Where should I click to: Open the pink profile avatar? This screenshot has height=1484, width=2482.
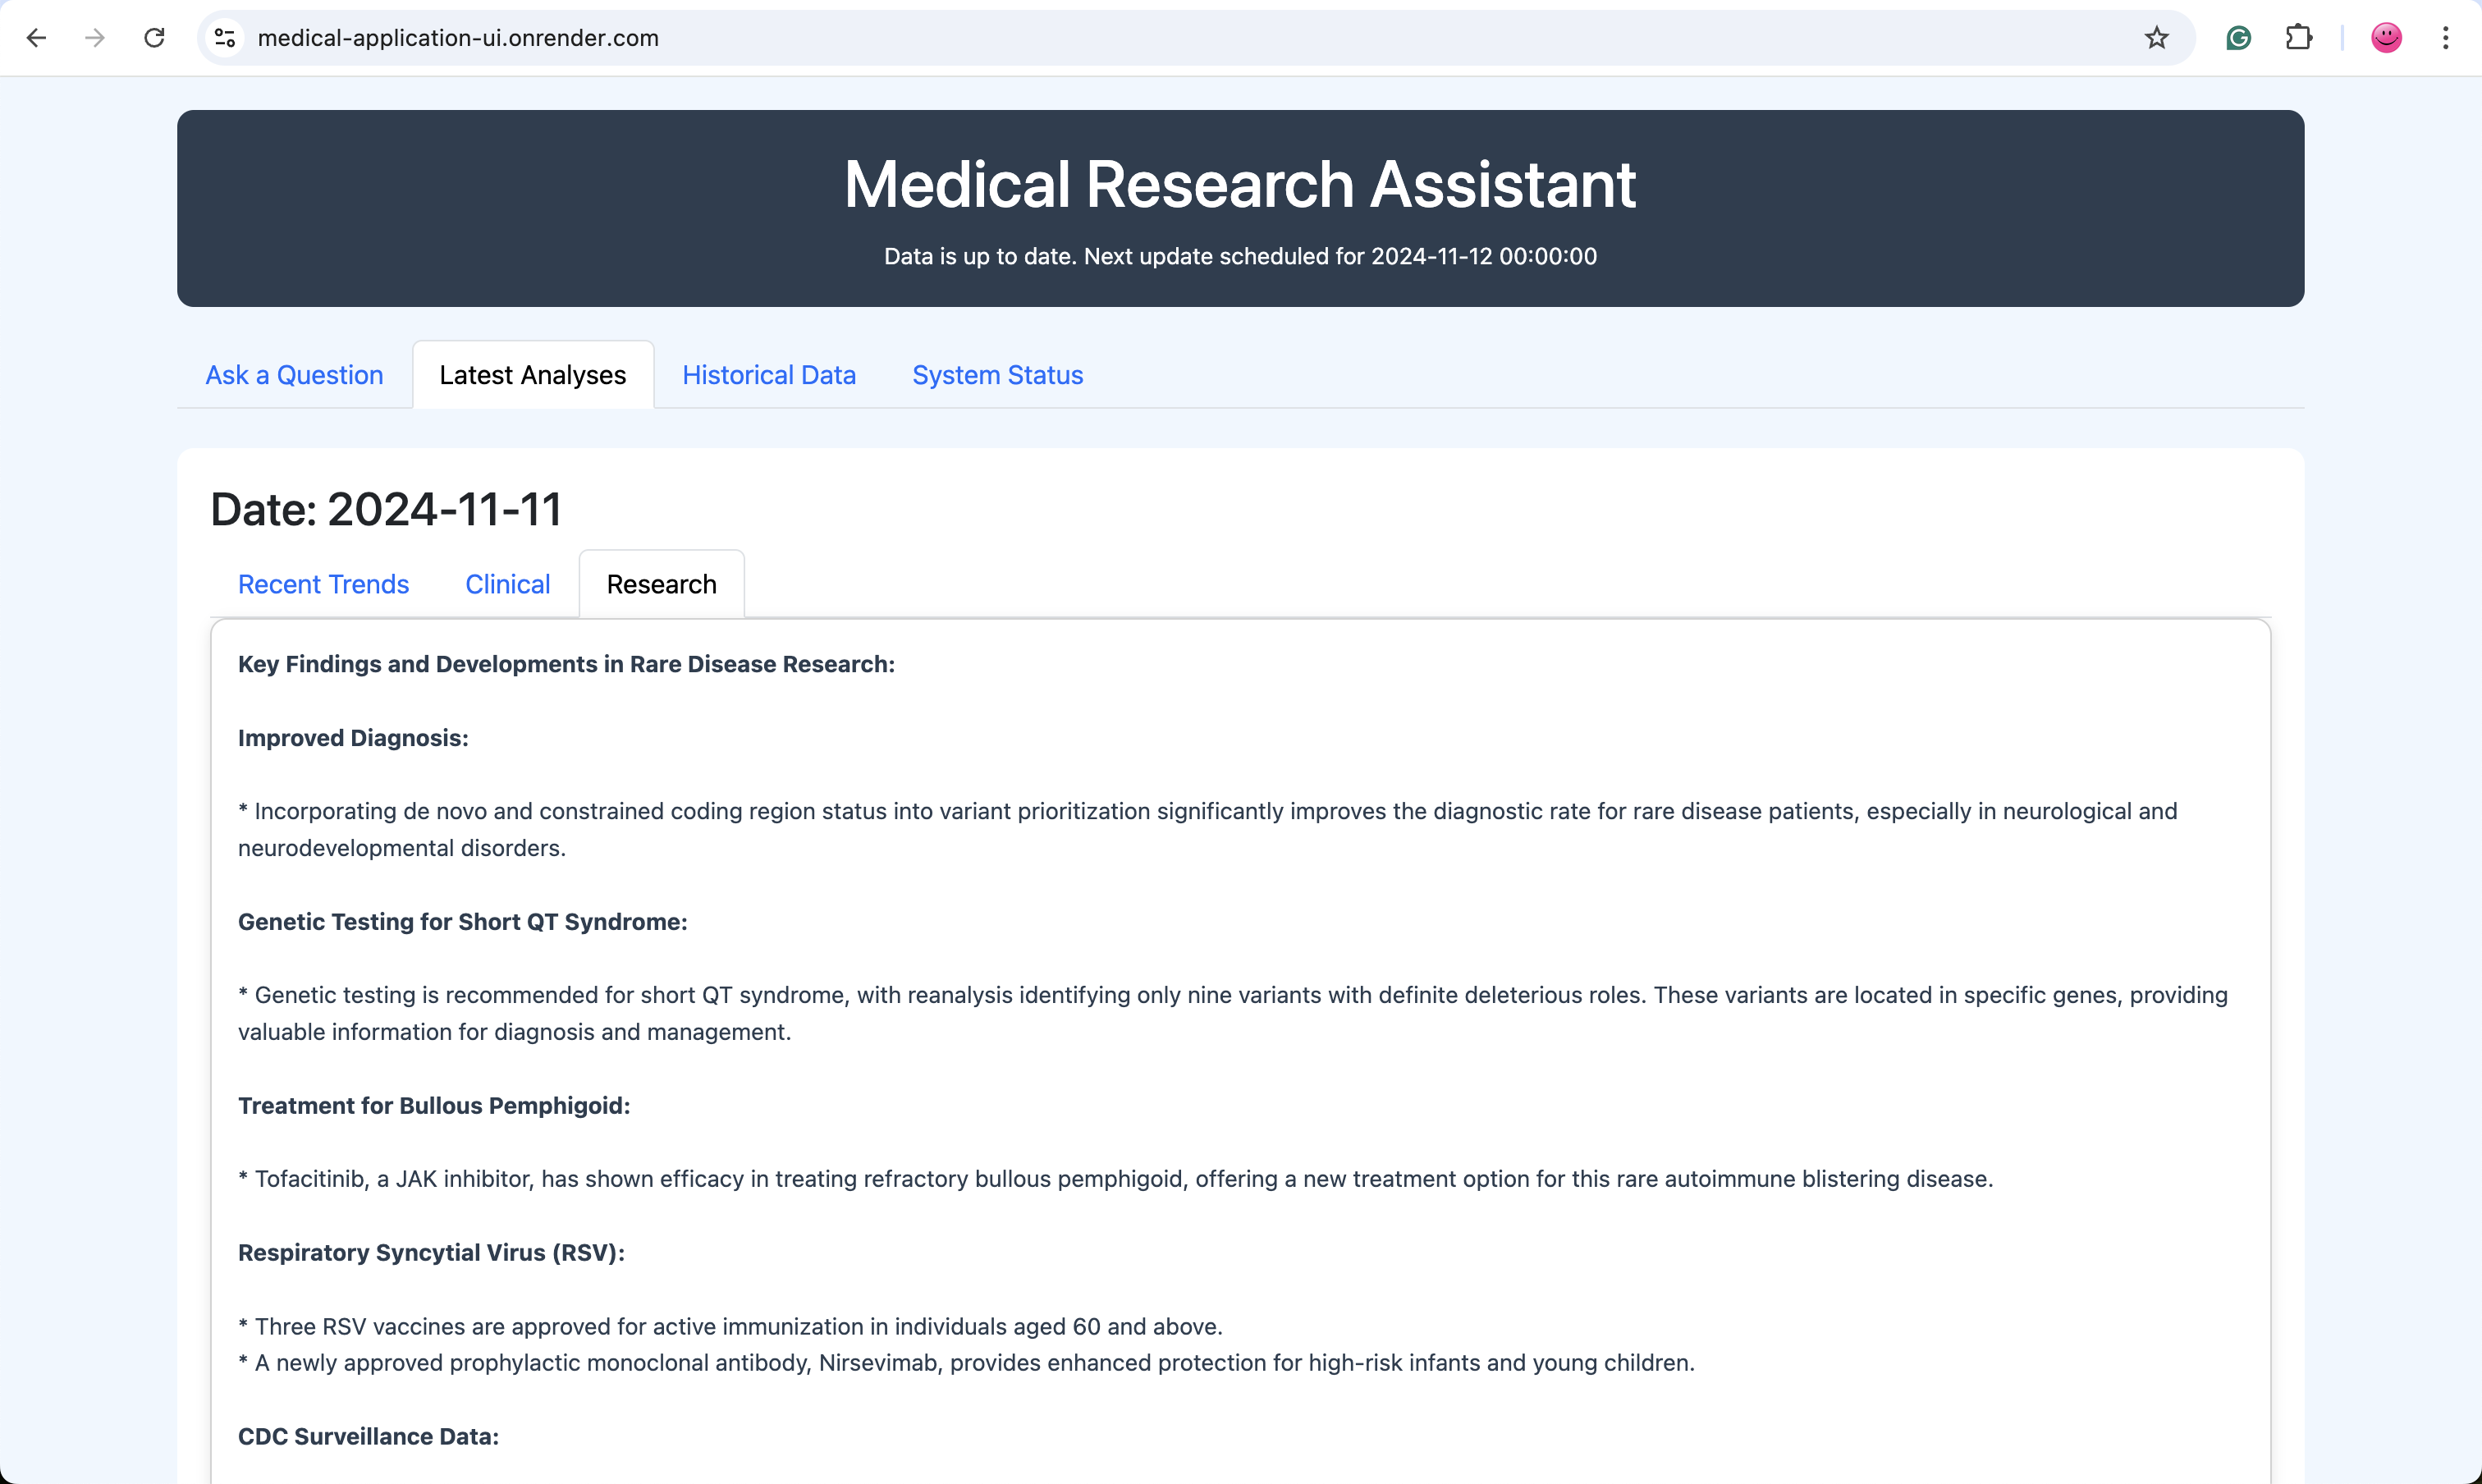2386,38
